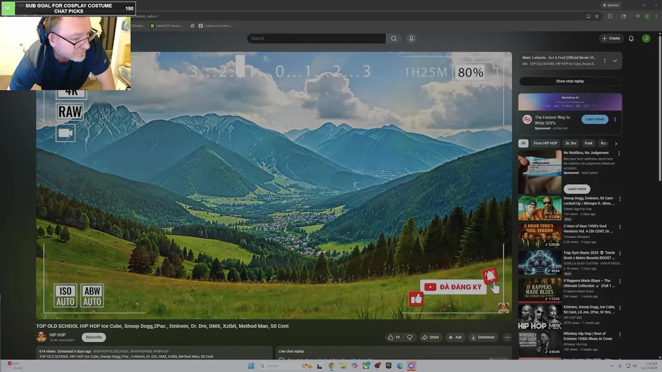Image resolution: width=662 pixels, height=372 pixels.
Task: Click the Ask button
Action: (455, 337)
